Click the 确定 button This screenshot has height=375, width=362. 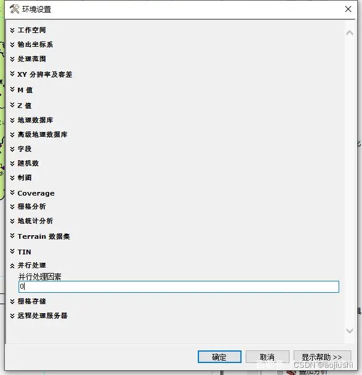(x=219, y=357)
